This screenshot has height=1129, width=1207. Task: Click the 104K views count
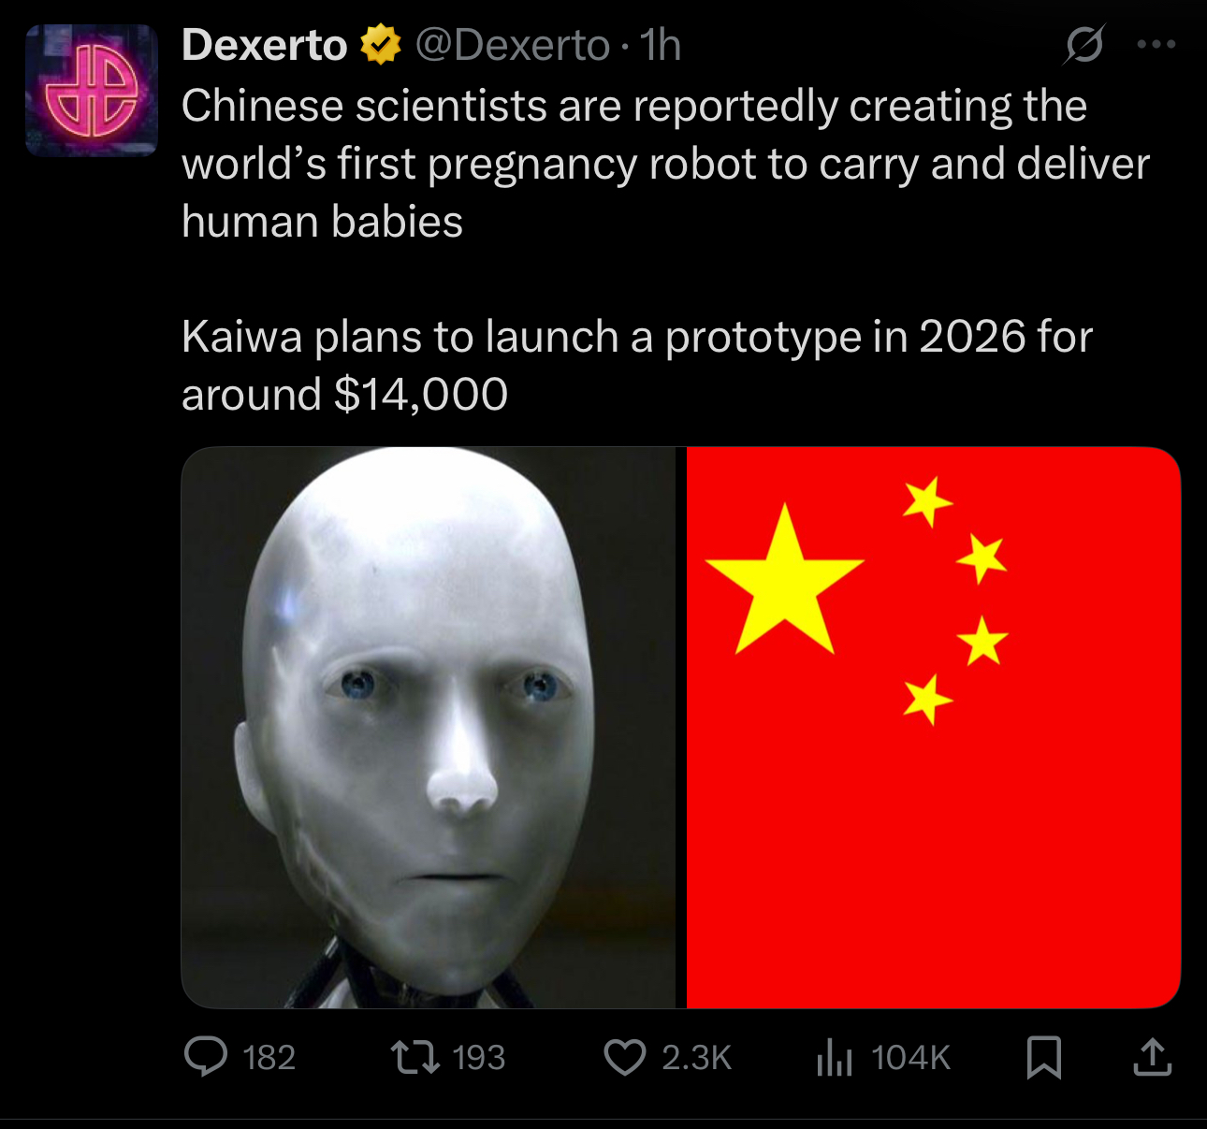pos(910,1058)
